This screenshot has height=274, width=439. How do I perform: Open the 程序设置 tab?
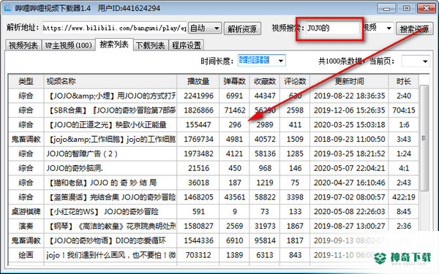[187, 45]
